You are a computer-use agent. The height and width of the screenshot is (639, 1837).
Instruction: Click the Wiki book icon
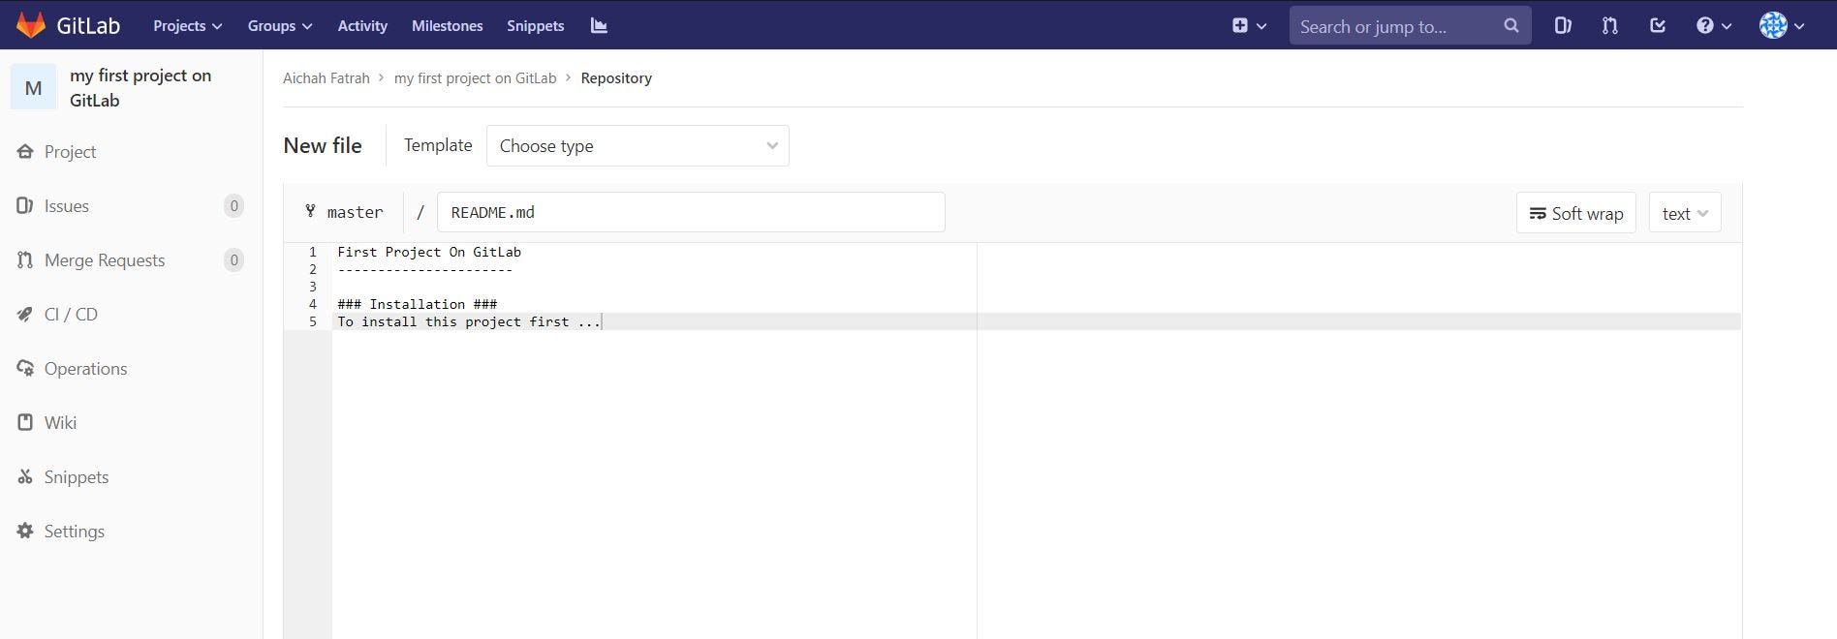pos(25,422)
